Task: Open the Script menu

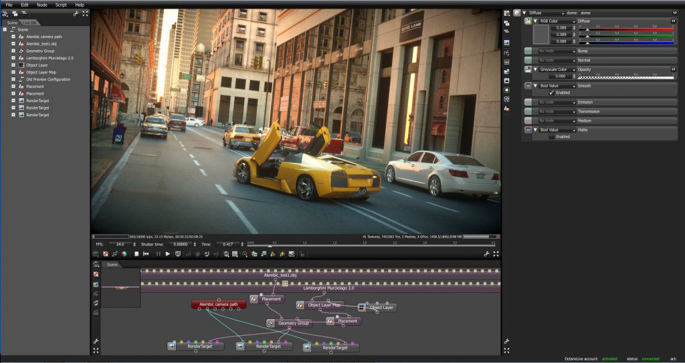Action: click(x=61, y=5)
